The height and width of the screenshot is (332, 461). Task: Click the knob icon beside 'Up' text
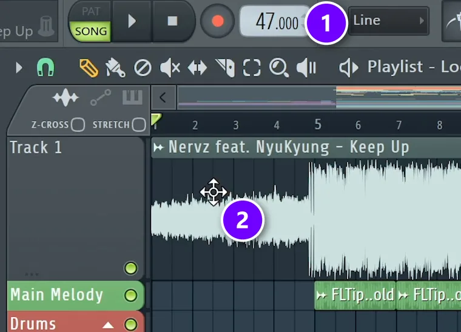point(47,26)
